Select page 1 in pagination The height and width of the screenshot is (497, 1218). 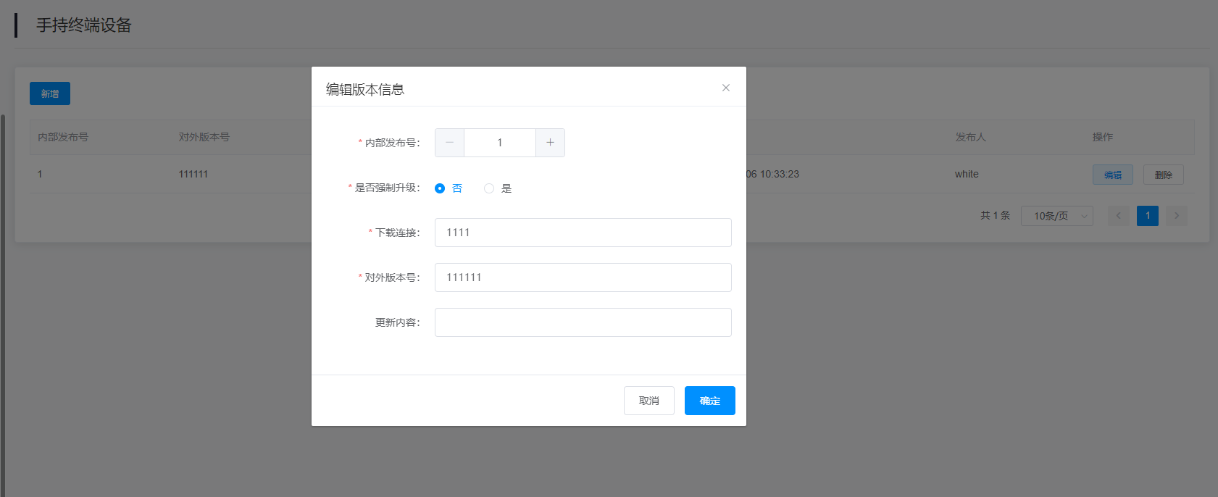1147,216
